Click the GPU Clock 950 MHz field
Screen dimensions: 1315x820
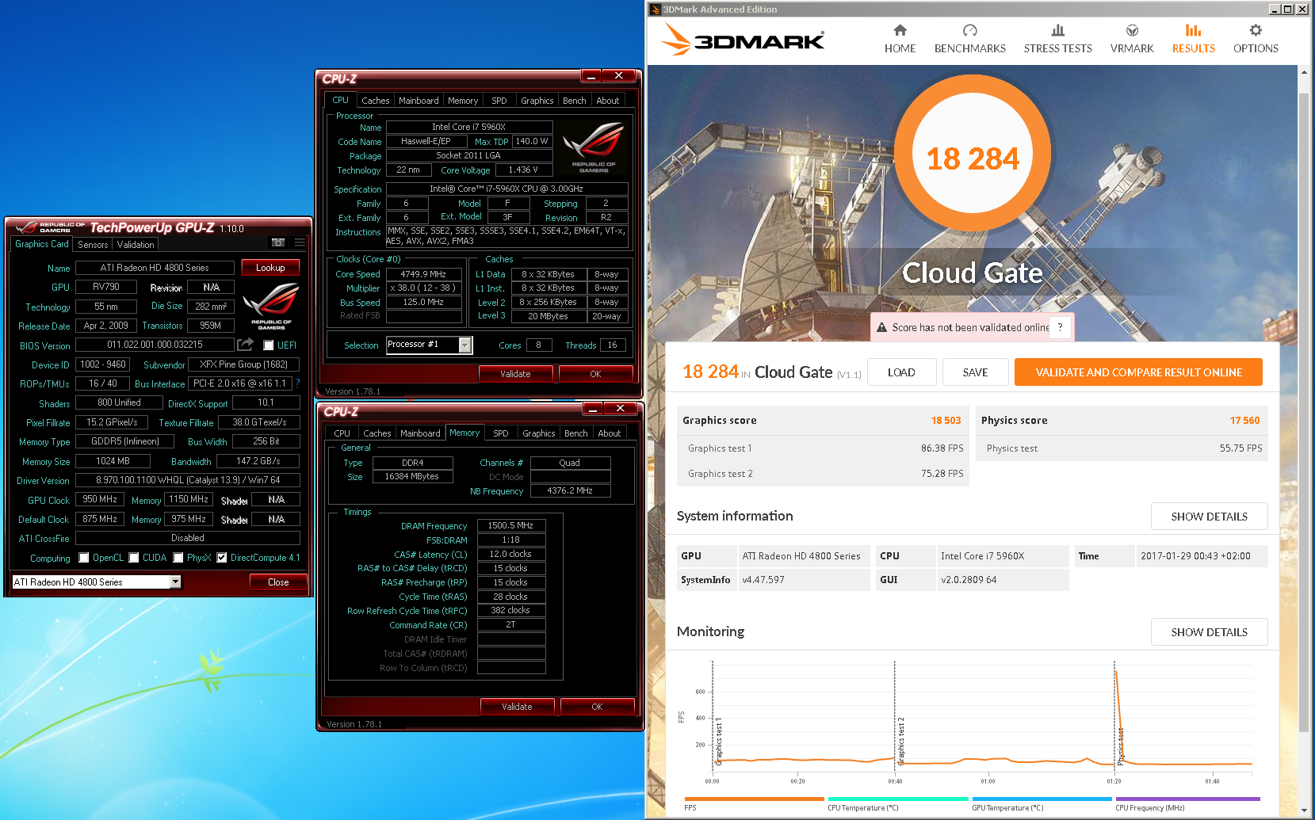[100, 499]
